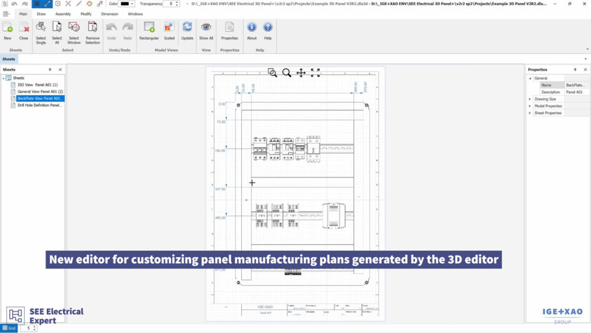Select the Sheets document tab
Image resolution: width=591 pixels, height=333 pixels.
point(9,59)
